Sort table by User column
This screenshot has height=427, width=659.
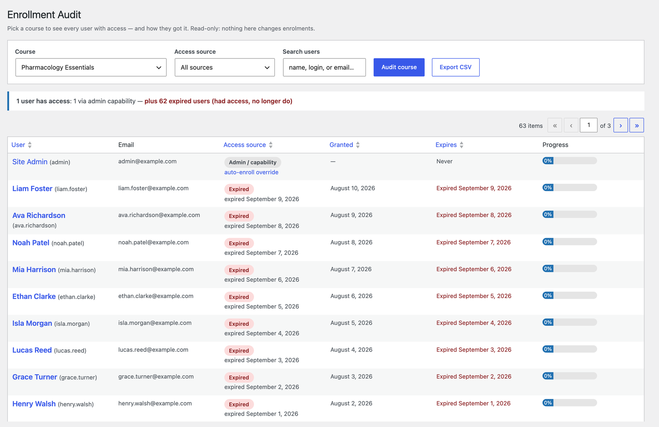18,145
